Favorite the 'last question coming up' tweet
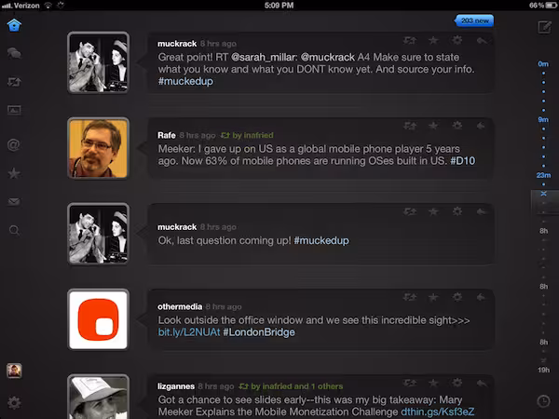559x419 pixels. 433,211
